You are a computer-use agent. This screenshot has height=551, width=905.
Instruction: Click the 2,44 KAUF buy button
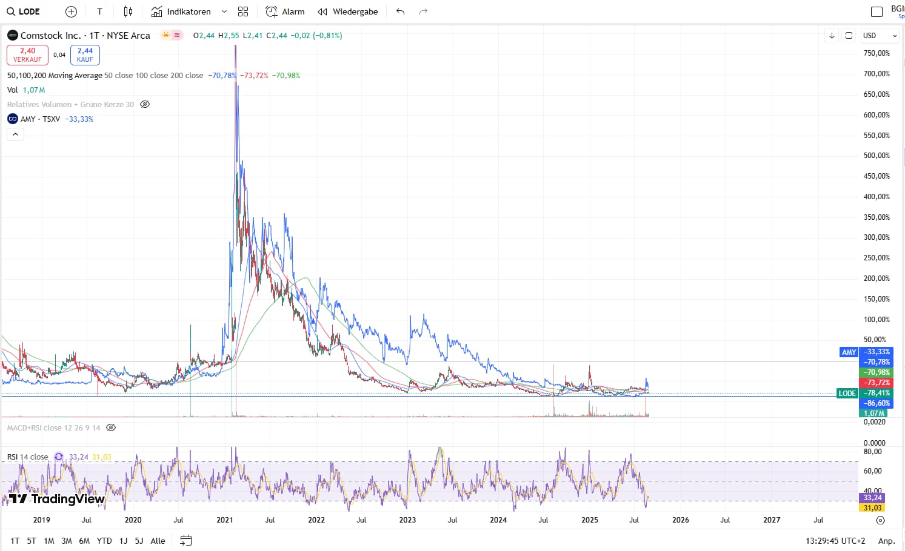click(x=85, y=55)
